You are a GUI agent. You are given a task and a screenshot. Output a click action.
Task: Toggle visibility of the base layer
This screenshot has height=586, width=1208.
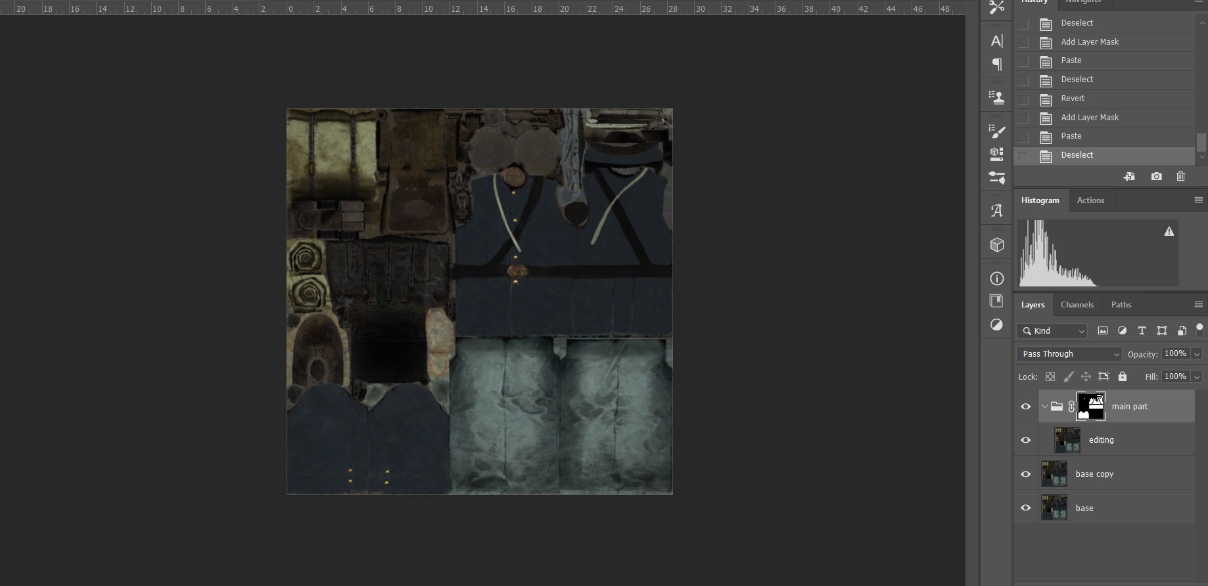coord(1025,508)
